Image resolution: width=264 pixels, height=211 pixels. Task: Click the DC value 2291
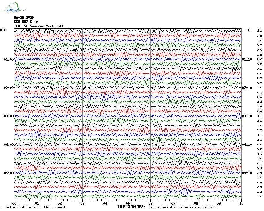click(259, 102)
